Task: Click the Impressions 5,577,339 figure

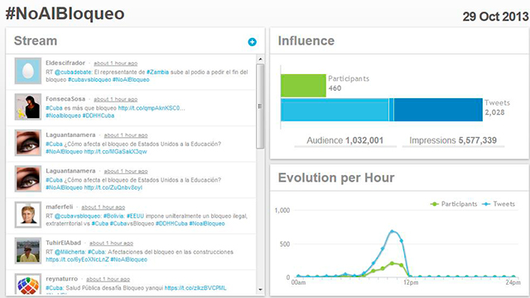Action: point(453,140)
